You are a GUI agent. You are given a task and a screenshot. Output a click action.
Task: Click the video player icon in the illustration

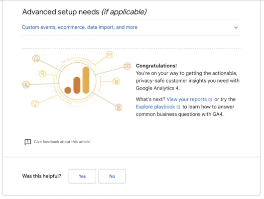tap(128, 66)
